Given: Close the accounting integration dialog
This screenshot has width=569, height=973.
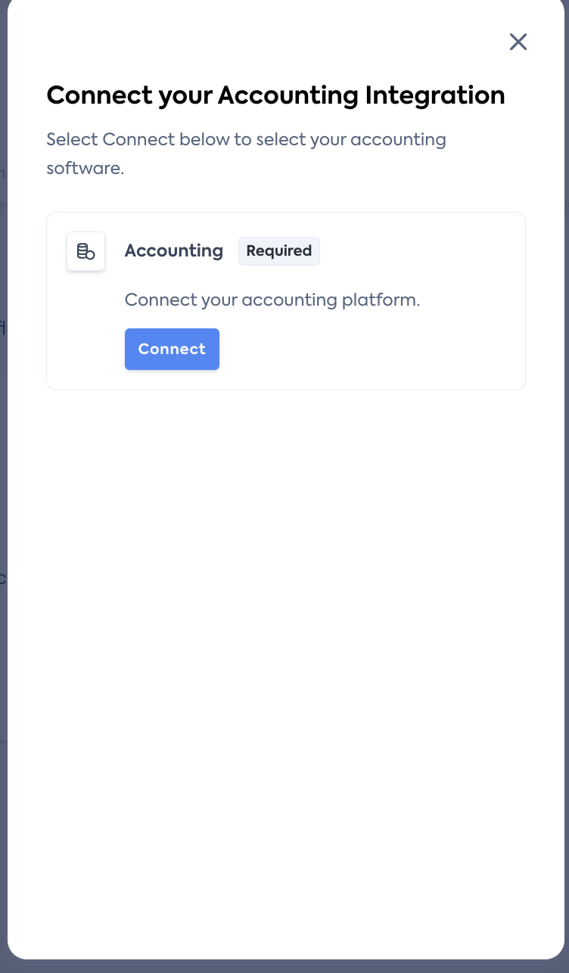Looking at the screenshot, I should click(518, 42).
